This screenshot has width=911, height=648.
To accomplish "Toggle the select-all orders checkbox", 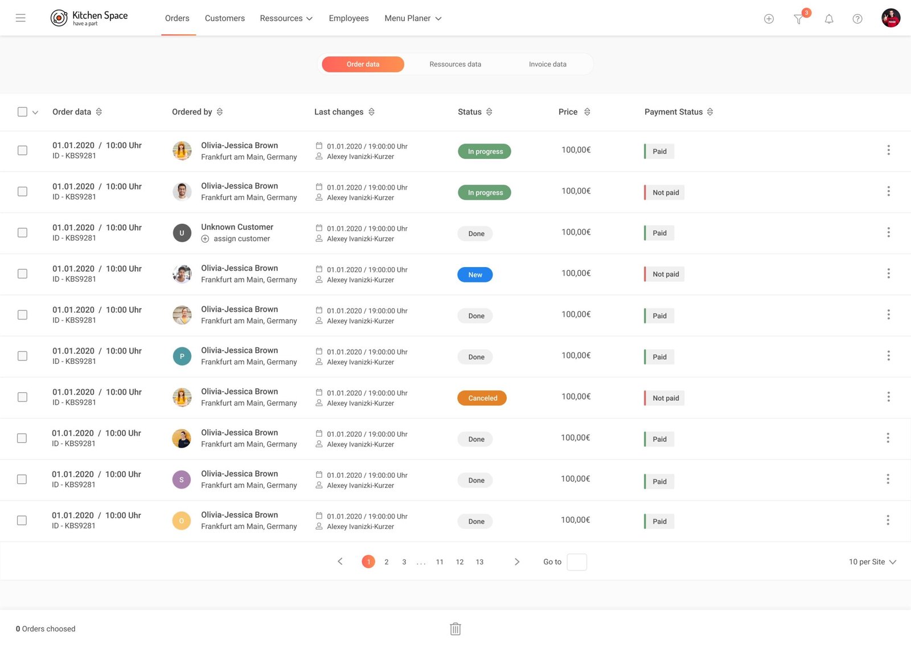I will coord(22,112).
